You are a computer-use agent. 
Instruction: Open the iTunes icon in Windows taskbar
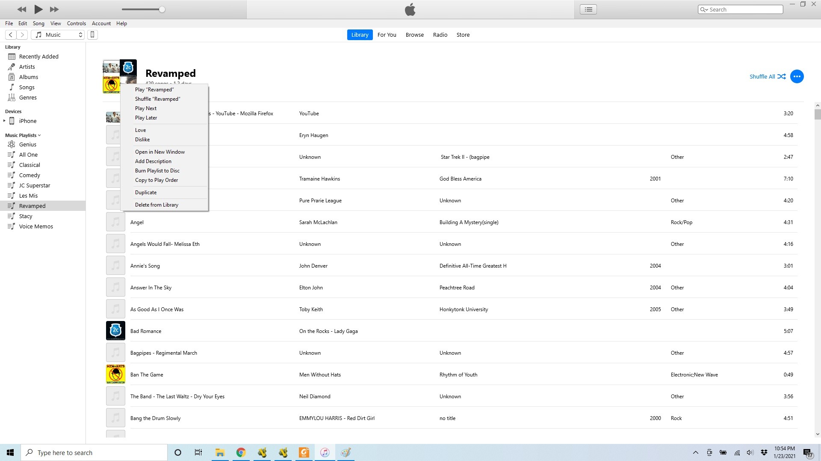(325, 452)
